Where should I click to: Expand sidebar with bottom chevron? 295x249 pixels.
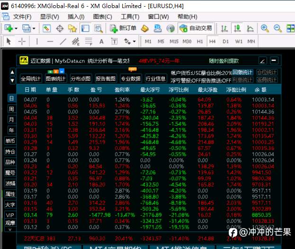(x=10, y=230)
